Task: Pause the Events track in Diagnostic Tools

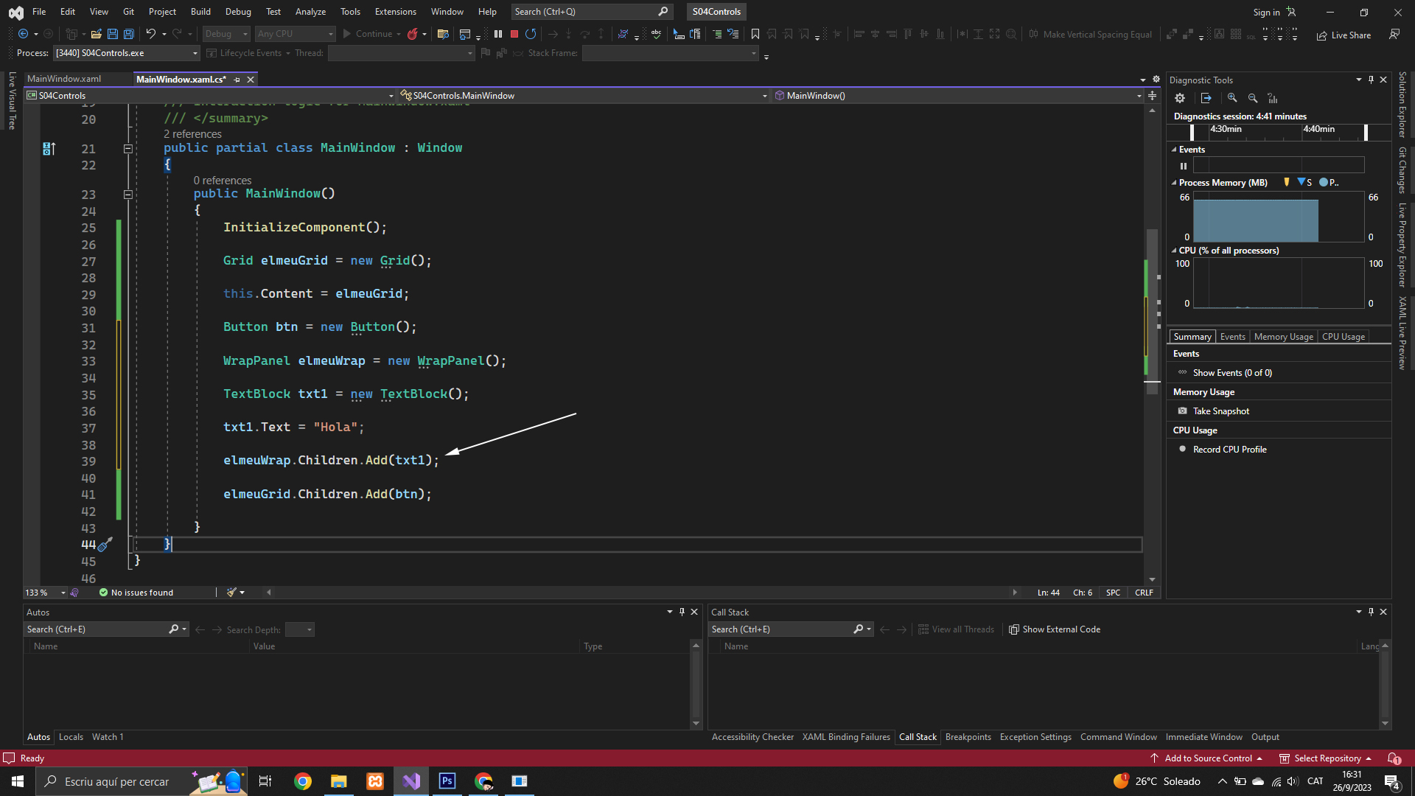Action: pos(1184,166)
